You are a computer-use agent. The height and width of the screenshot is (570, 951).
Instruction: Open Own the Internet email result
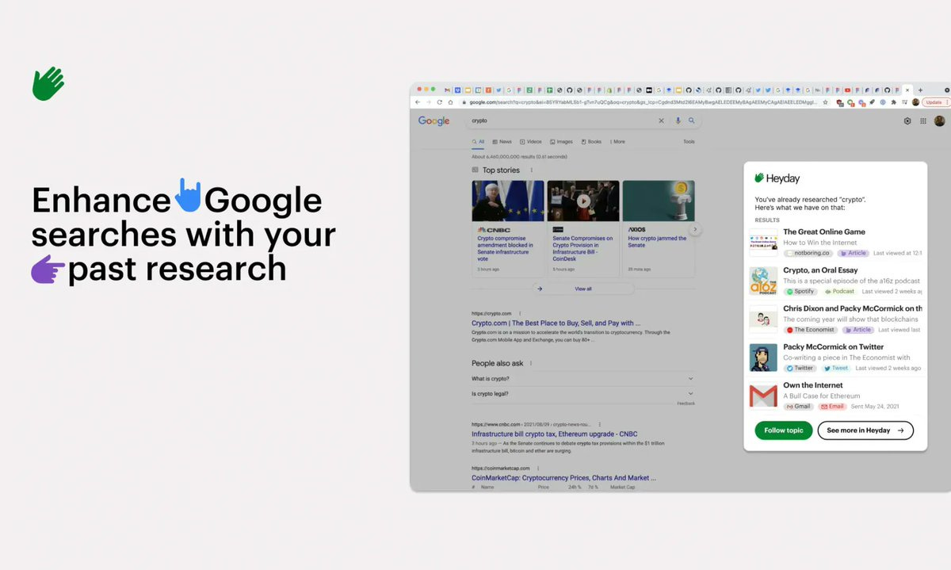coord(813,385)
